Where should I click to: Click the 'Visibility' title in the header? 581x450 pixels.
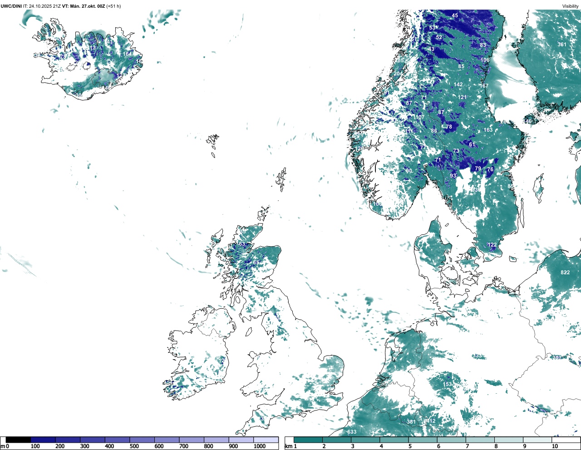tap(570, 6)
